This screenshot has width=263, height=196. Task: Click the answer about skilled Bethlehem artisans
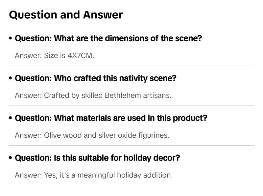[x=93, y=95]
